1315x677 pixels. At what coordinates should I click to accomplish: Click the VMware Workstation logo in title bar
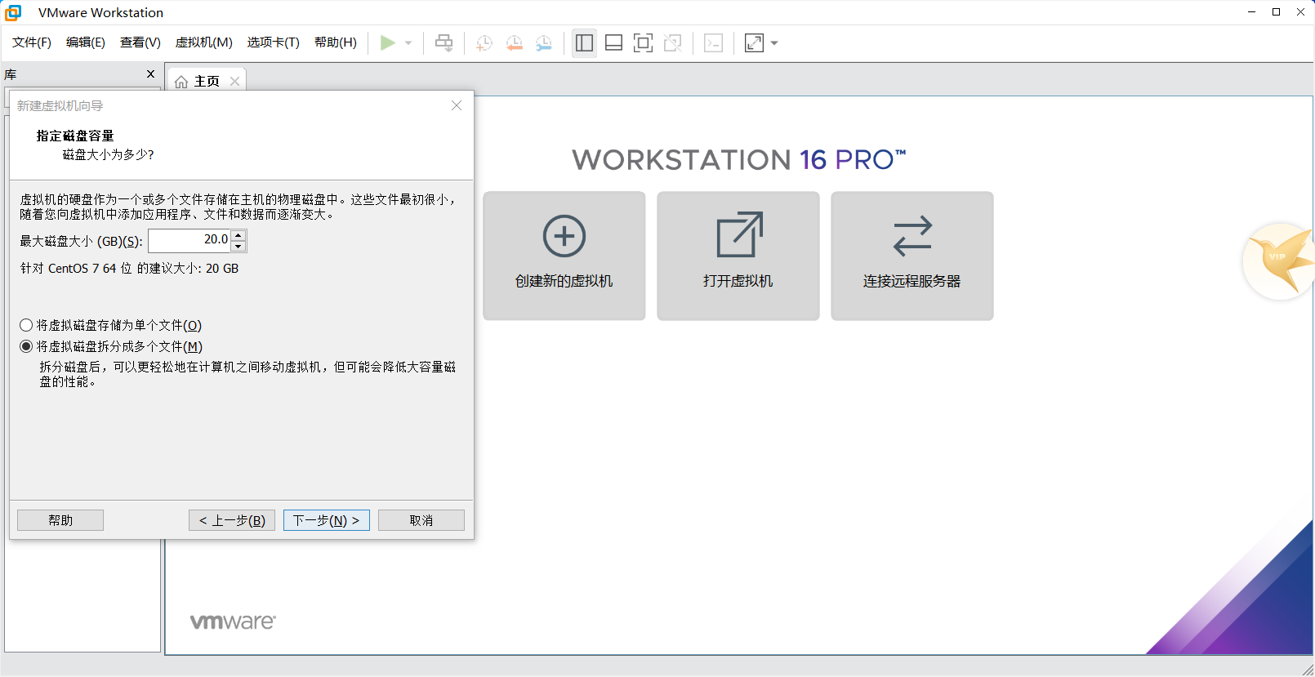coord(13,12)
